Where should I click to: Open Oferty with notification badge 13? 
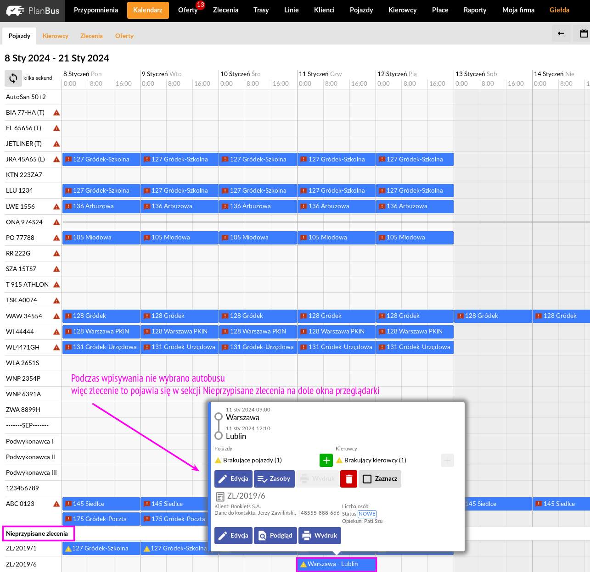click(x=188, y=10)
